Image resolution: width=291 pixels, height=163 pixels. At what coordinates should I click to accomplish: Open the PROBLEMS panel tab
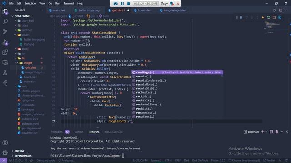[56, 132]
